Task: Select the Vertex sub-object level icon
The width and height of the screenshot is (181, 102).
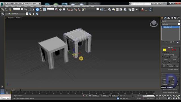Action: [164, 50]
